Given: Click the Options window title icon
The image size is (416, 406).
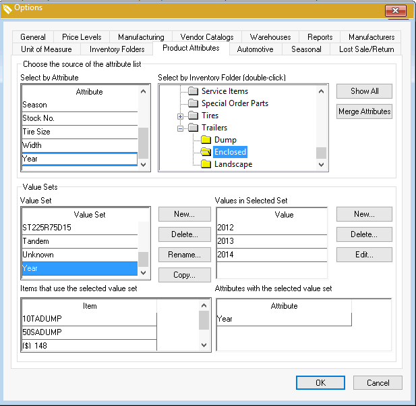Looking at the screenshot, I should pos(7,9).
